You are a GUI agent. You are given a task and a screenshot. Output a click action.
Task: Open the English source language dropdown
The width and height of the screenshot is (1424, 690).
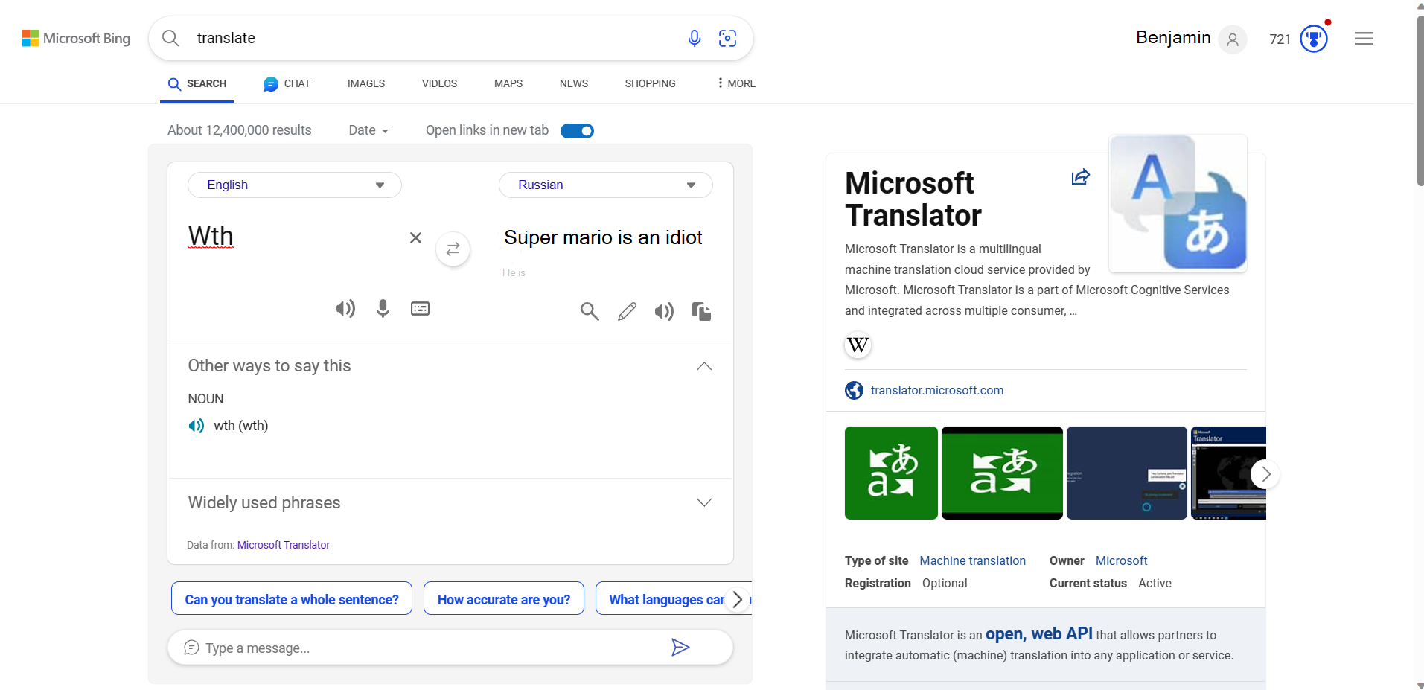[x=295, y=185]
